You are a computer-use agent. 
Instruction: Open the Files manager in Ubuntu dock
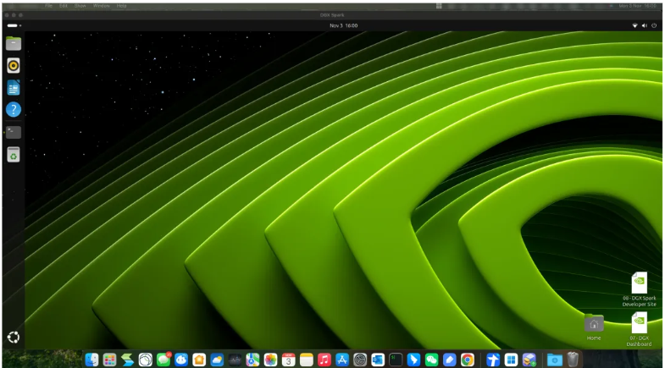[x=14, y=43]
